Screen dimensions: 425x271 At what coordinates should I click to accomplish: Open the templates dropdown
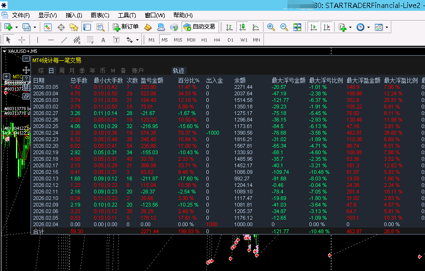coord(387,27)
